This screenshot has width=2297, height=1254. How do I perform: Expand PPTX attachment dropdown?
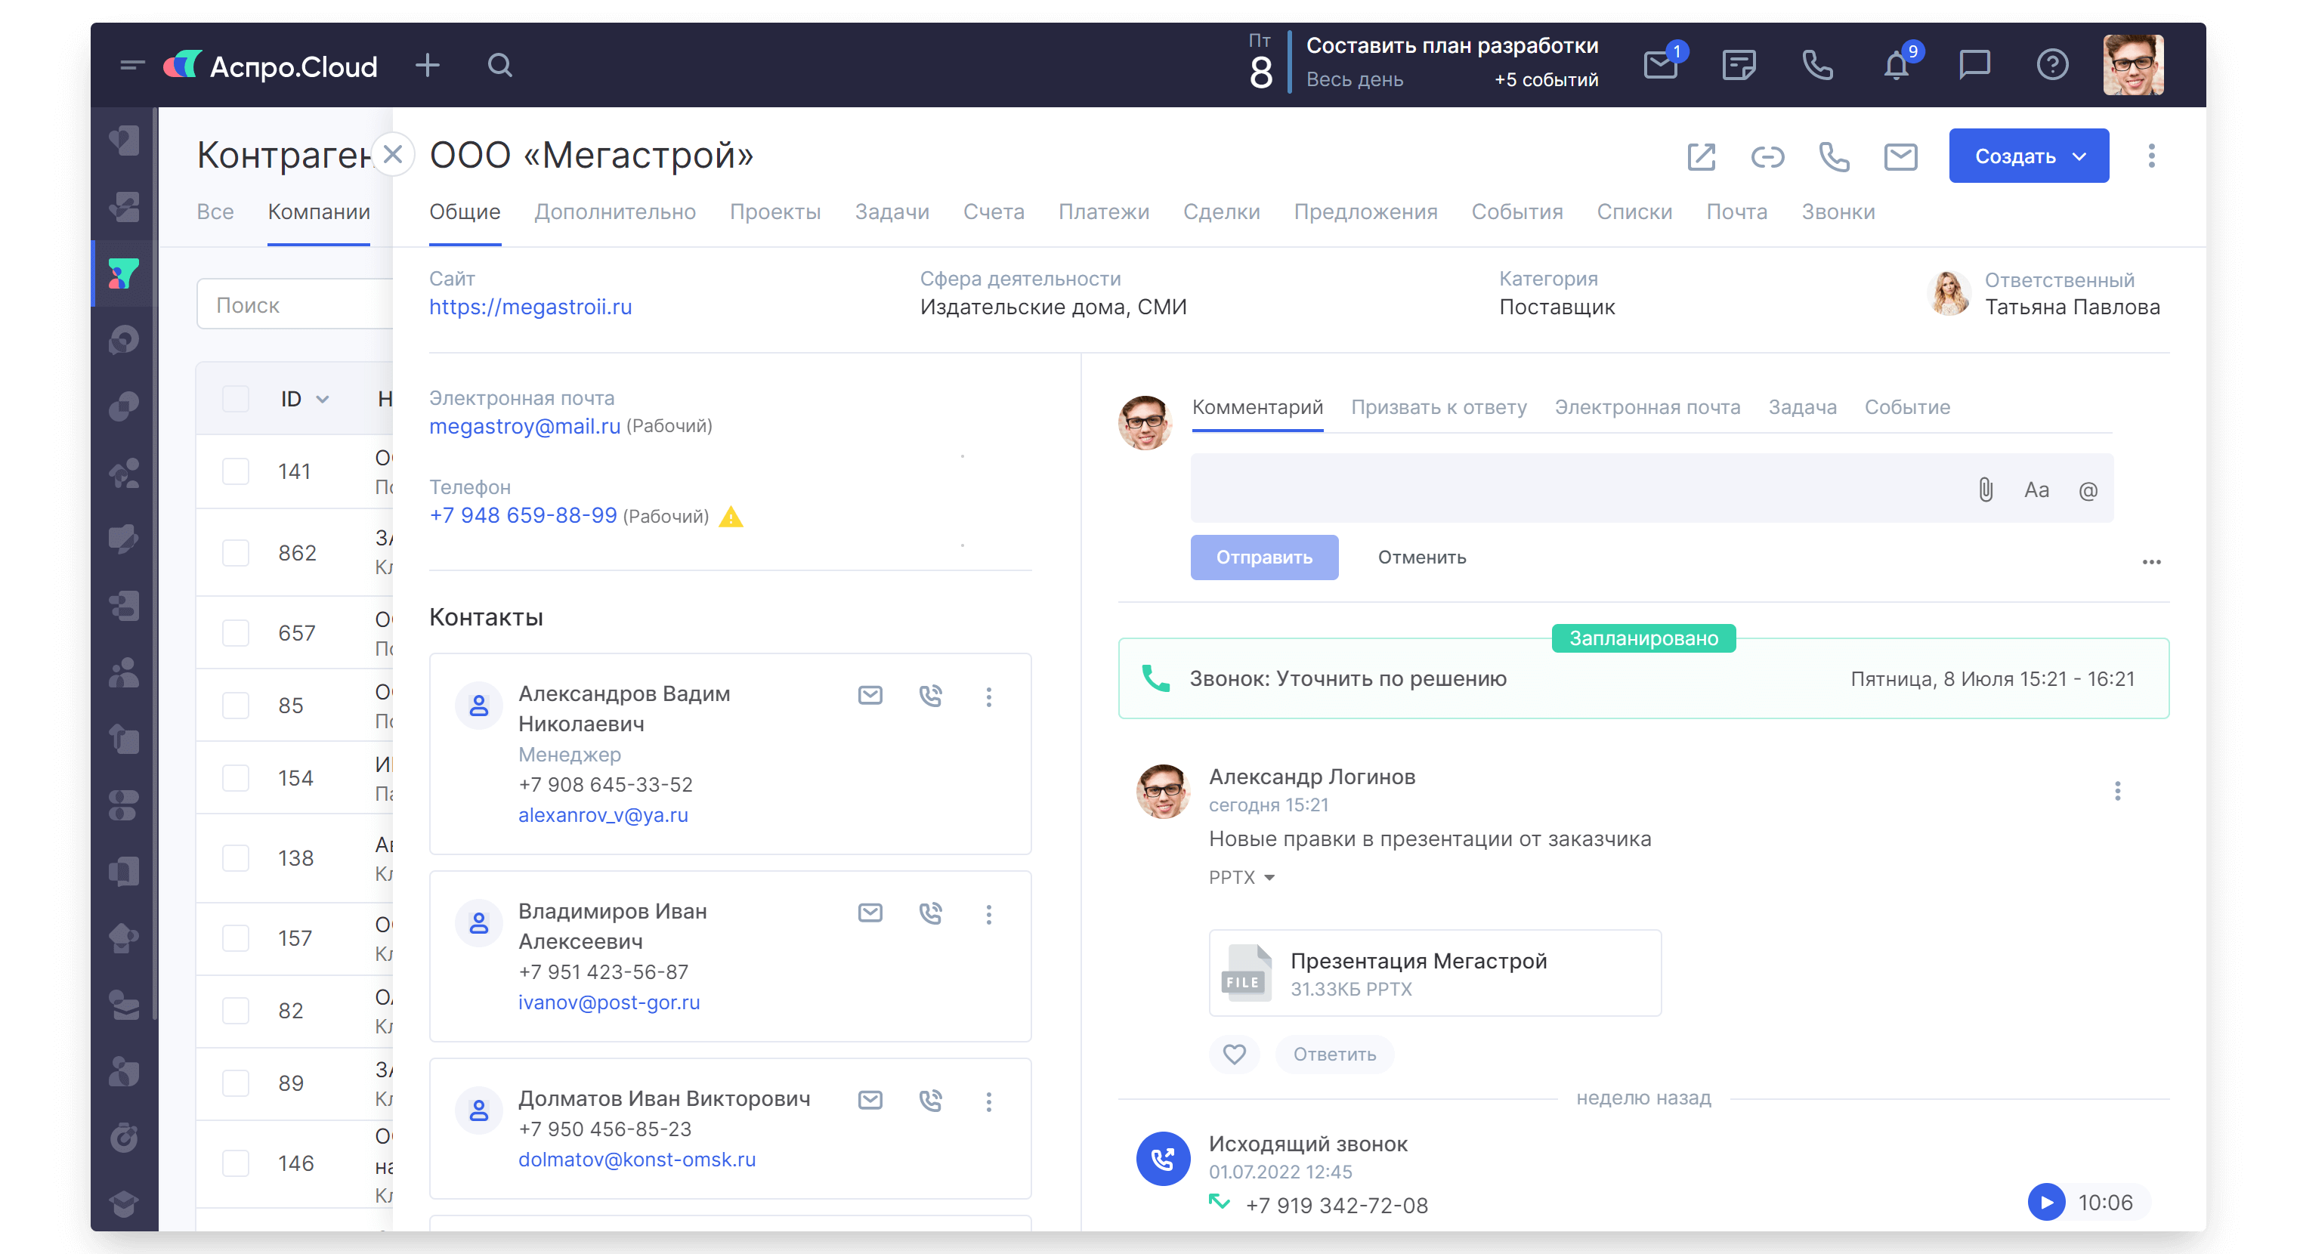click(x=1241, y=878)
